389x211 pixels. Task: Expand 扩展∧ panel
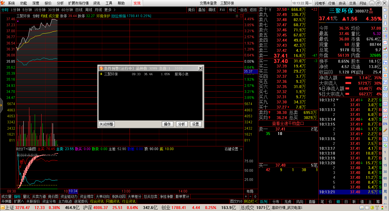click(x=19, y=201)
